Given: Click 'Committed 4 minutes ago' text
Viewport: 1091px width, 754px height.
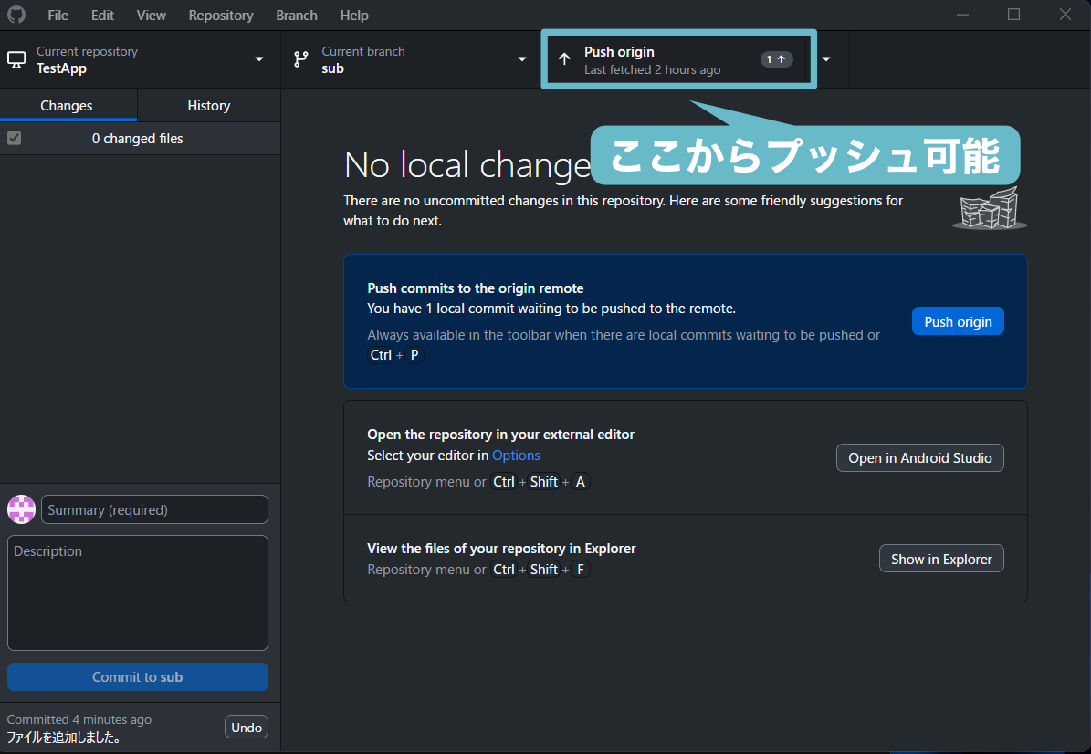Looking at the screenshot, I should click(79, 719).
